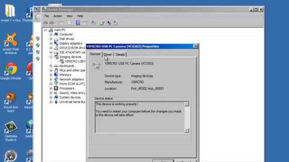This screenshot has width=289, height=162.
Task: Click the toolbar icon right of Help icon
Action: tap(85, 23)
